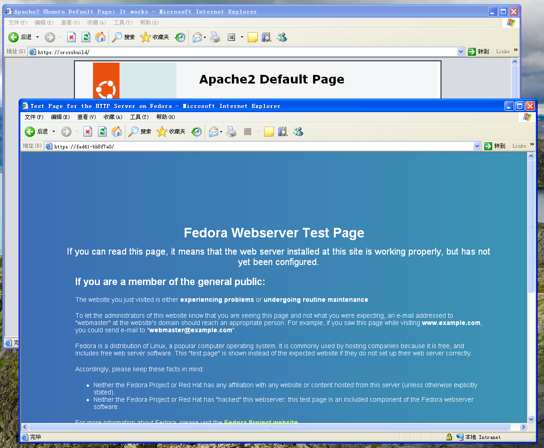
Task: Open the 文件(F) menu in Fedora window
Action: coord(34,117)
